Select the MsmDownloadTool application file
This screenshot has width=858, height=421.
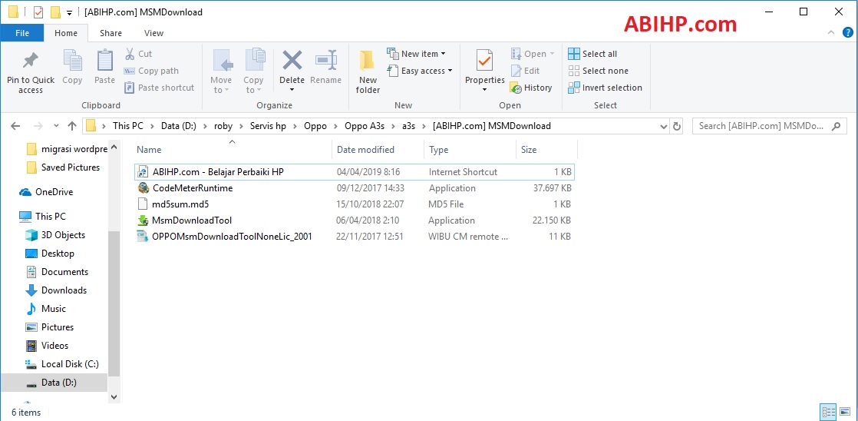(x=354, y=220)
